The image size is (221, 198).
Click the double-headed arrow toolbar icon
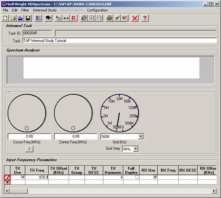coord(66,18)
